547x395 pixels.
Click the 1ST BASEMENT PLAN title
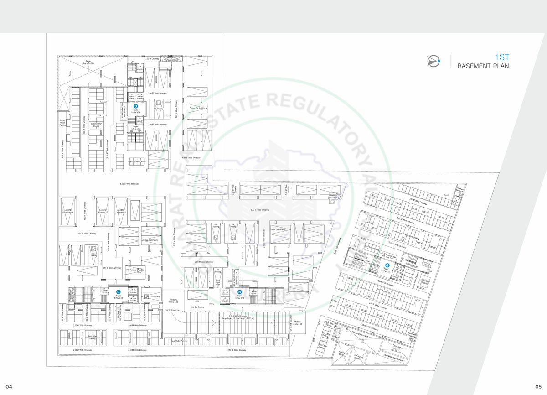(x=483, y=62)
